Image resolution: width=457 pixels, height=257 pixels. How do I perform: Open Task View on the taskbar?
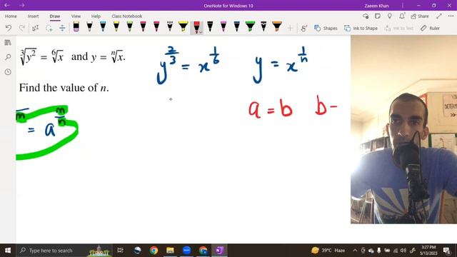pos(120,251)
